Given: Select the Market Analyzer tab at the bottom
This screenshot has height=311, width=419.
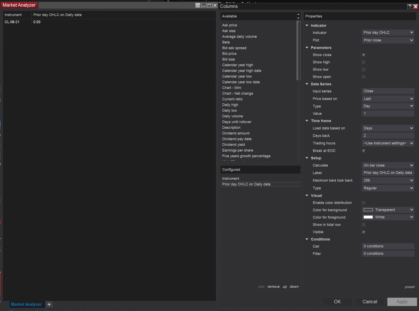Looking at the screenshot, I should (26, 304).
